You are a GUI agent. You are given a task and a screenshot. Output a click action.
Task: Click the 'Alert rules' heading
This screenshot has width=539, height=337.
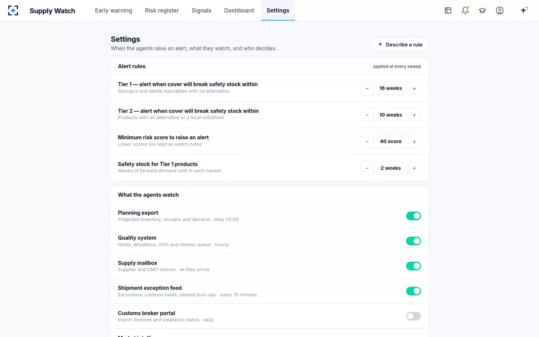(132, 66)
